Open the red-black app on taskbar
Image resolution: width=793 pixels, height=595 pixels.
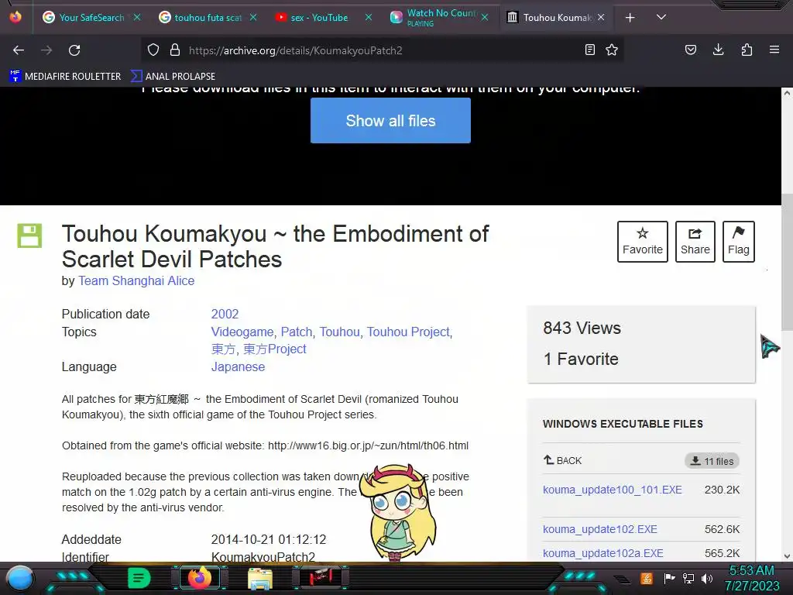(321, 578)
